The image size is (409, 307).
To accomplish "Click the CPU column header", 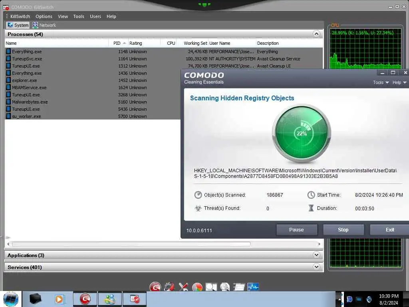I will 169,43.
